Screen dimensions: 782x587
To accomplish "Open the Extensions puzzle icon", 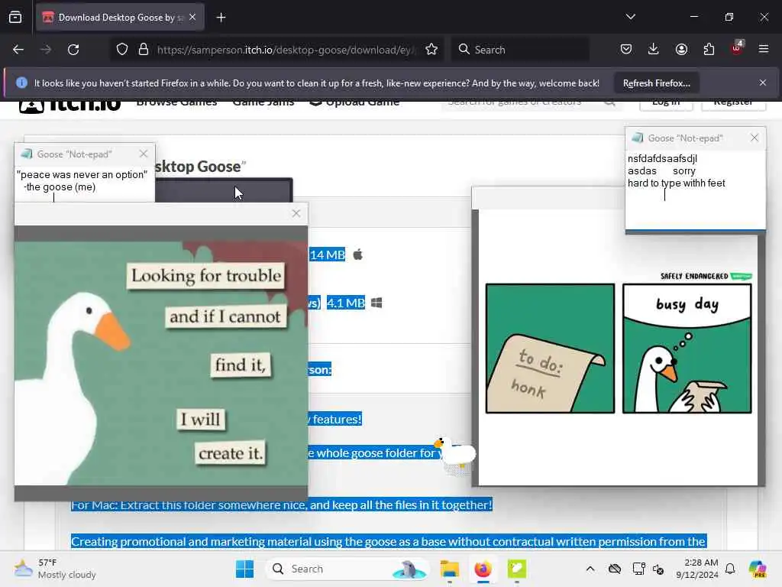I will click(x=709, y=49).
